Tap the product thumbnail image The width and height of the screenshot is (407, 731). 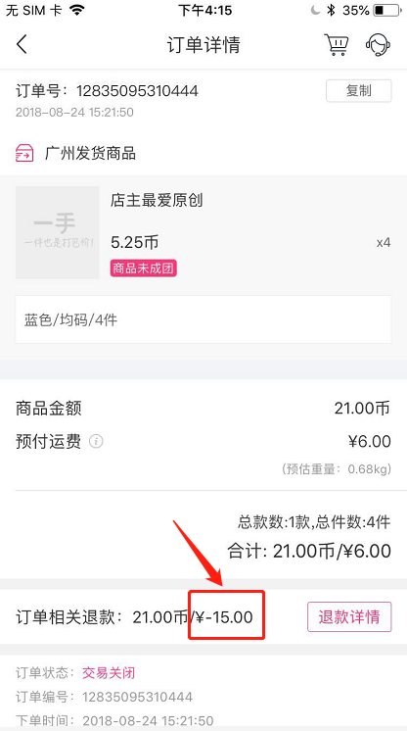[58, 232]
